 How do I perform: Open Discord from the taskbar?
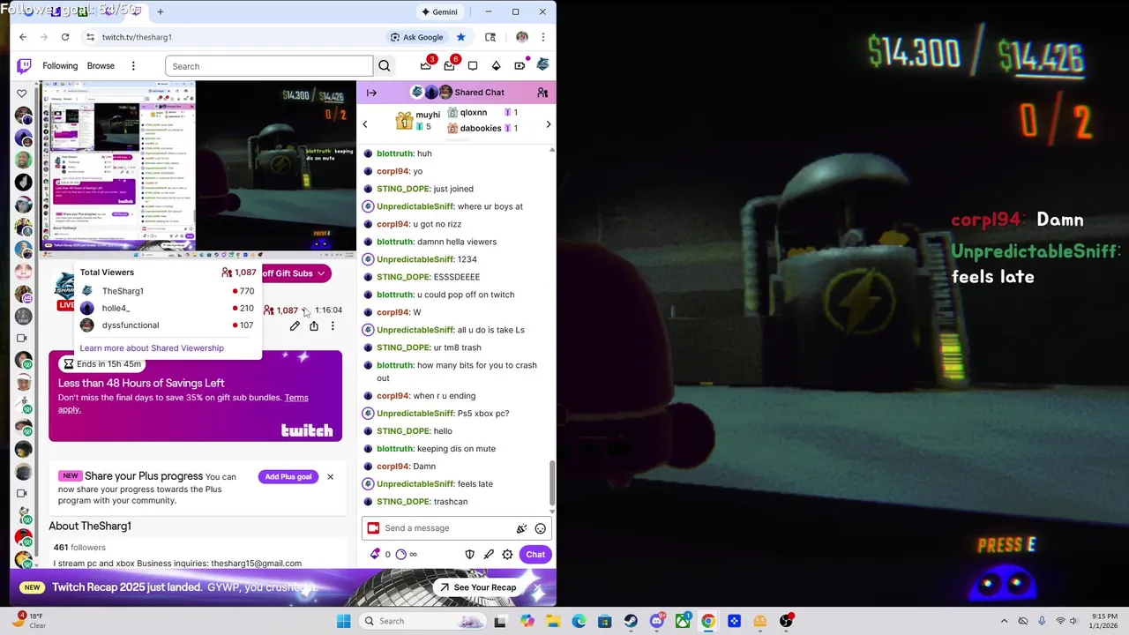657,621
